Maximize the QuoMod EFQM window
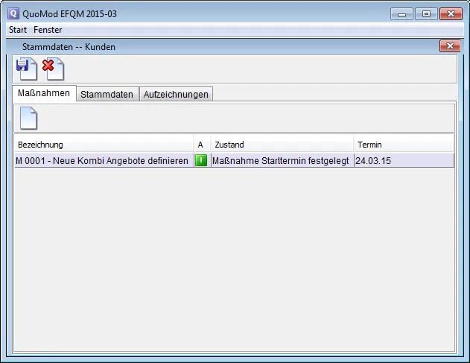Viewport: 470px width, 363px height. click(x=426, y=14)
